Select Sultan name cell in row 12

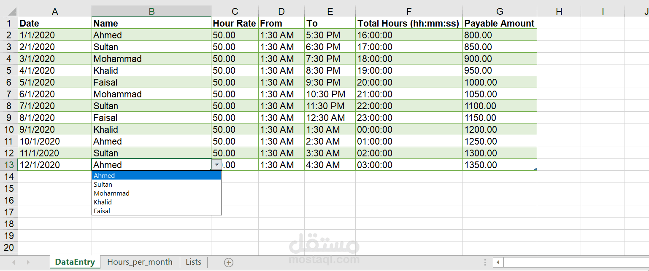click(151, 153)
